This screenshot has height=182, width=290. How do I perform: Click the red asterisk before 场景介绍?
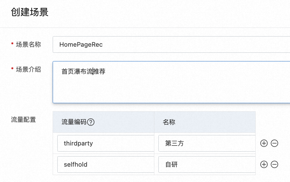click(12, 69)
